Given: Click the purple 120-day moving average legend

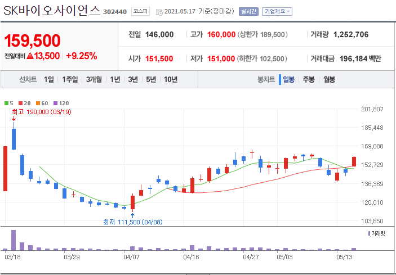Looking at the screenshot, I should coord(61,103).
